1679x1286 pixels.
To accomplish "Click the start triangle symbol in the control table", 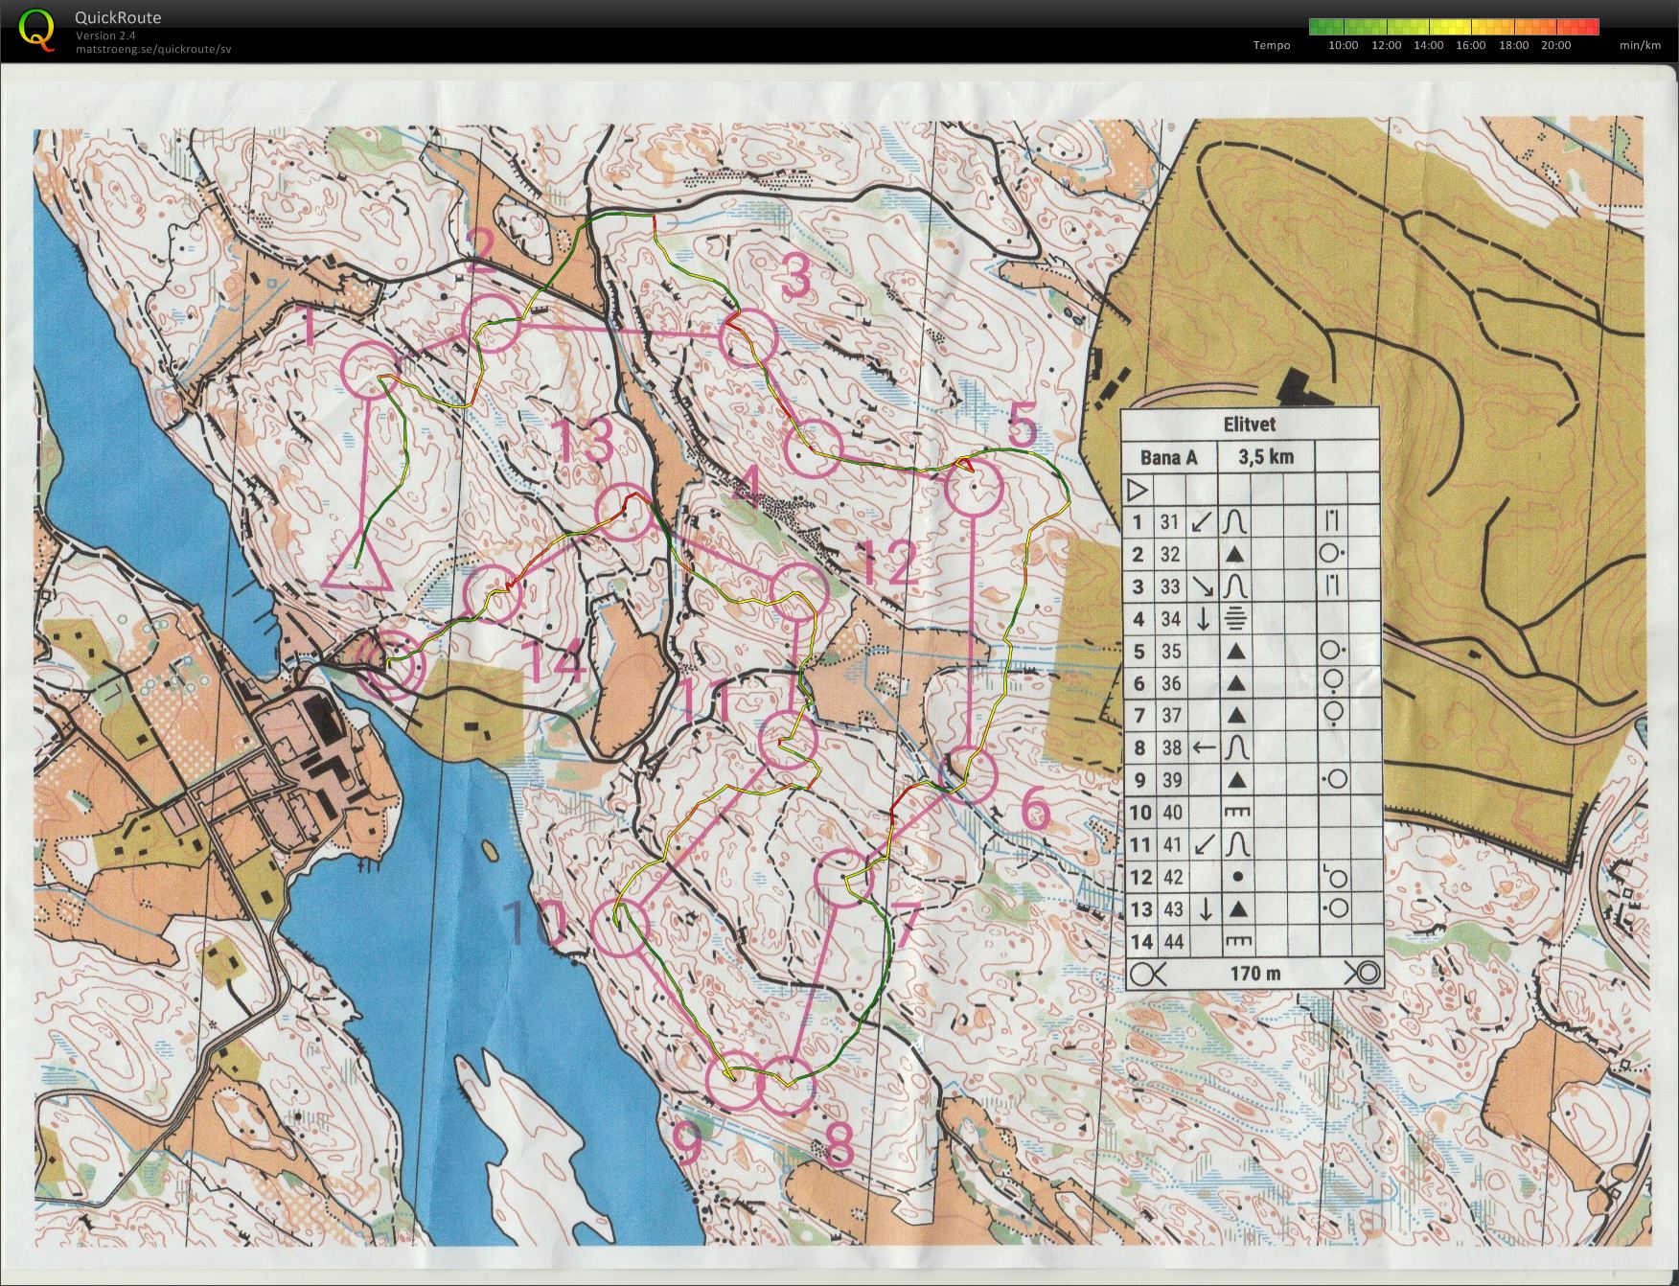I will [x=1137, y=491].
